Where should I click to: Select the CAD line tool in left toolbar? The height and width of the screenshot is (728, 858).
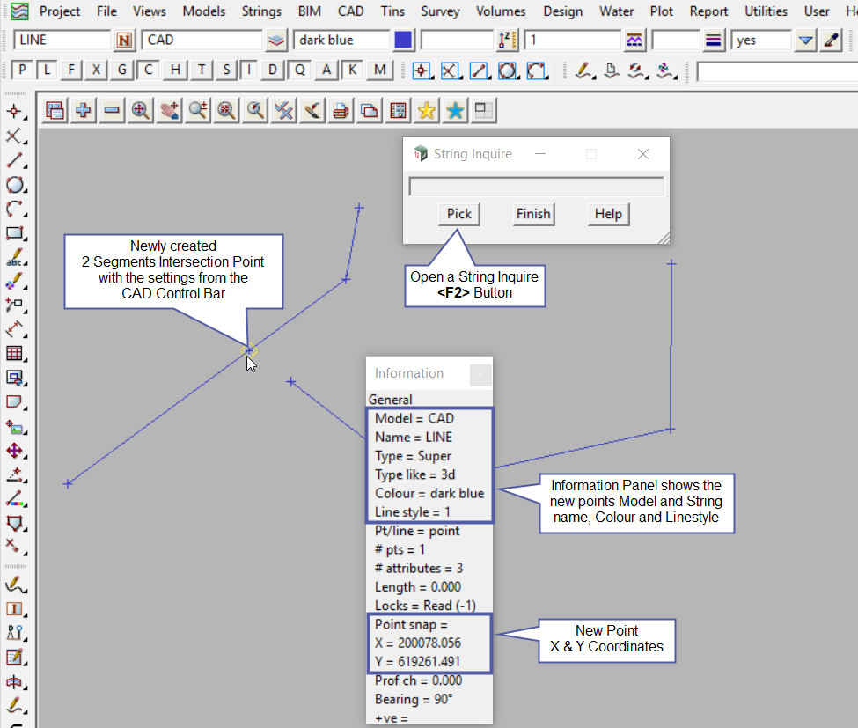coord(14,161)
